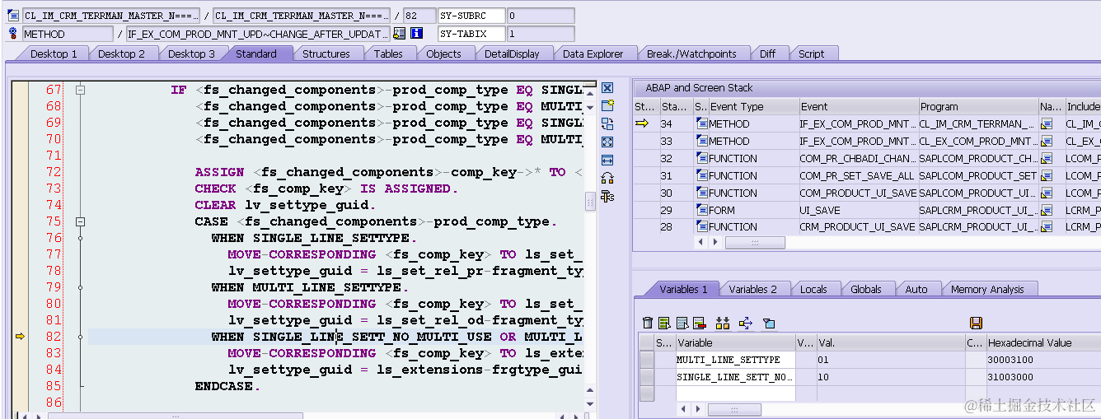Click the green list icon in Variables toolbar
This screenshot has height=419, width=1101.
[664, 323]
